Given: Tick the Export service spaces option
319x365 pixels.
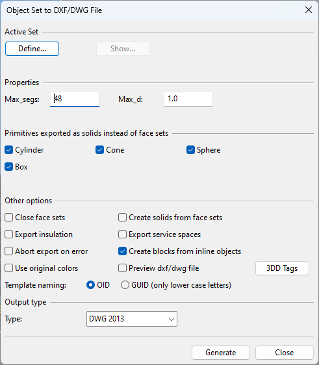Looking at the screenshot, I should pyautogui.click(x=123, y=234).
